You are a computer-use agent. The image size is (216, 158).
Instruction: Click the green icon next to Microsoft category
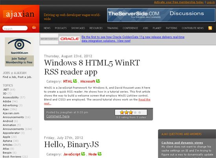pos(98,81)
